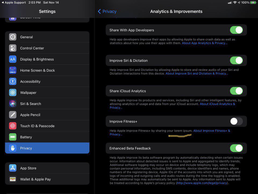Open Wallpaper settings
258x194 pixels.
click(47, 92)
